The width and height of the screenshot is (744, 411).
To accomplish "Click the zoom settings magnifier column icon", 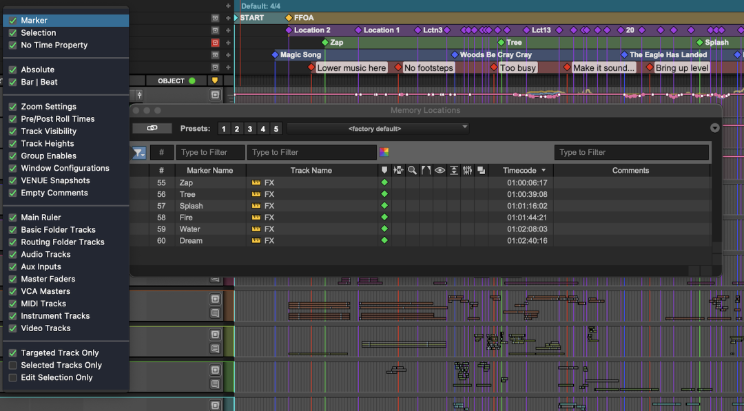I will (x=413, y=170).
